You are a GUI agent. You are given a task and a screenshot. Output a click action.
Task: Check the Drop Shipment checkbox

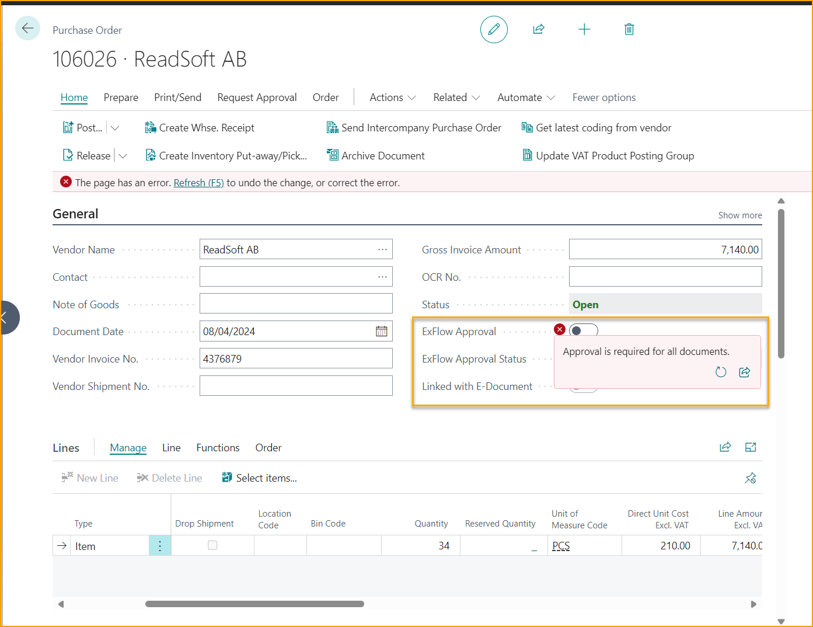pyautogui.click(x=212, y=545)
